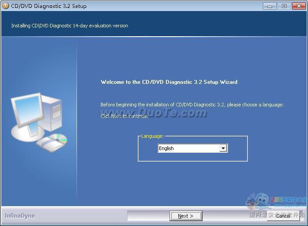The image size is (308, 226).
Task: Click the 'CD/DVD Diagnostic 3.2 Setup' window title
Action: pyautogui.click(x=49, y=6)
